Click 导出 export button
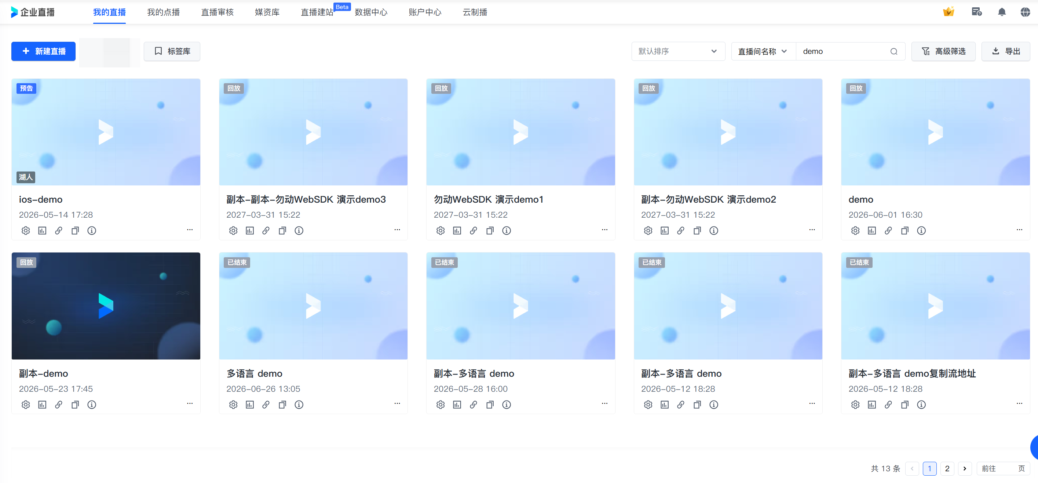 point(1005,52)
